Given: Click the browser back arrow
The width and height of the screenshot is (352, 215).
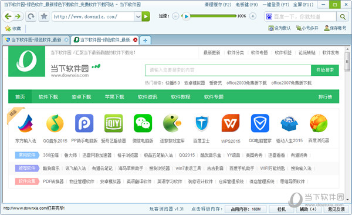Looking at the screenshot, I should pyautogui.click(x=8, y=16).
